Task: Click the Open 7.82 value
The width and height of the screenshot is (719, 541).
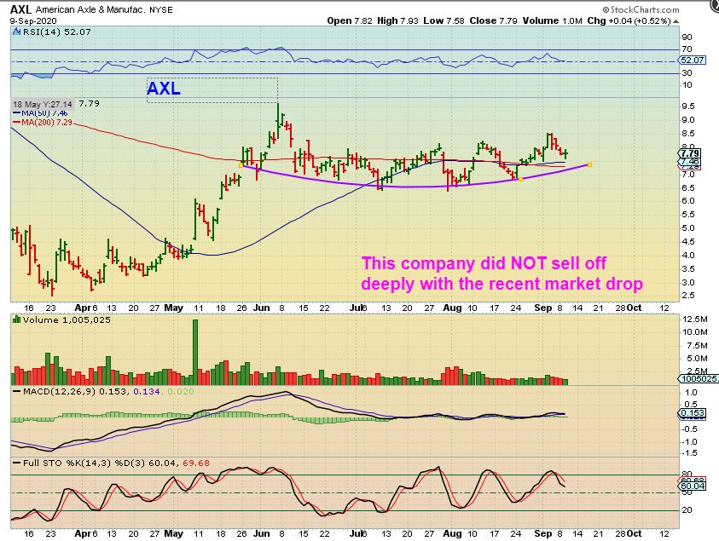Action: click(x=350, y=20)
